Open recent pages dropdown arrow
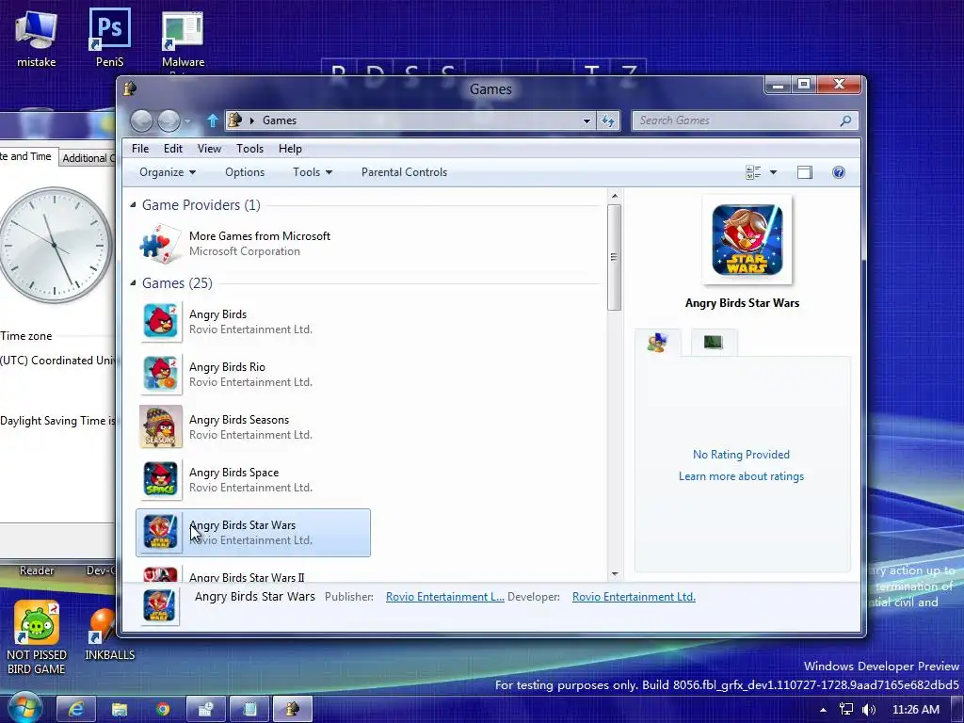 (187, 121)
